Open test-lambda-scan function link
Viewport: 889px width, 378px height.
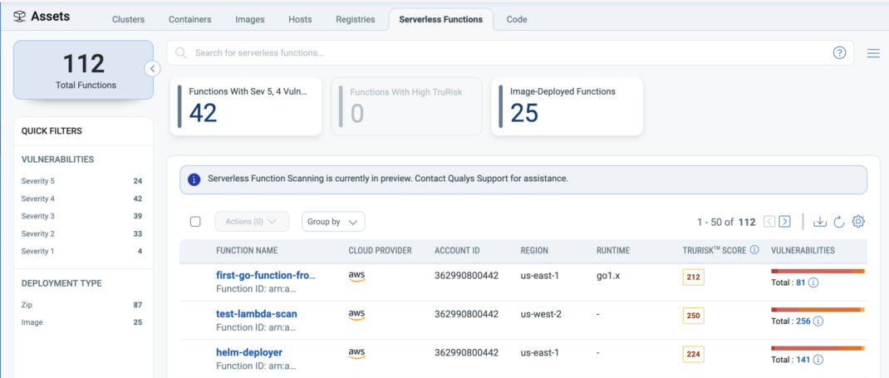tap(256, 314)
